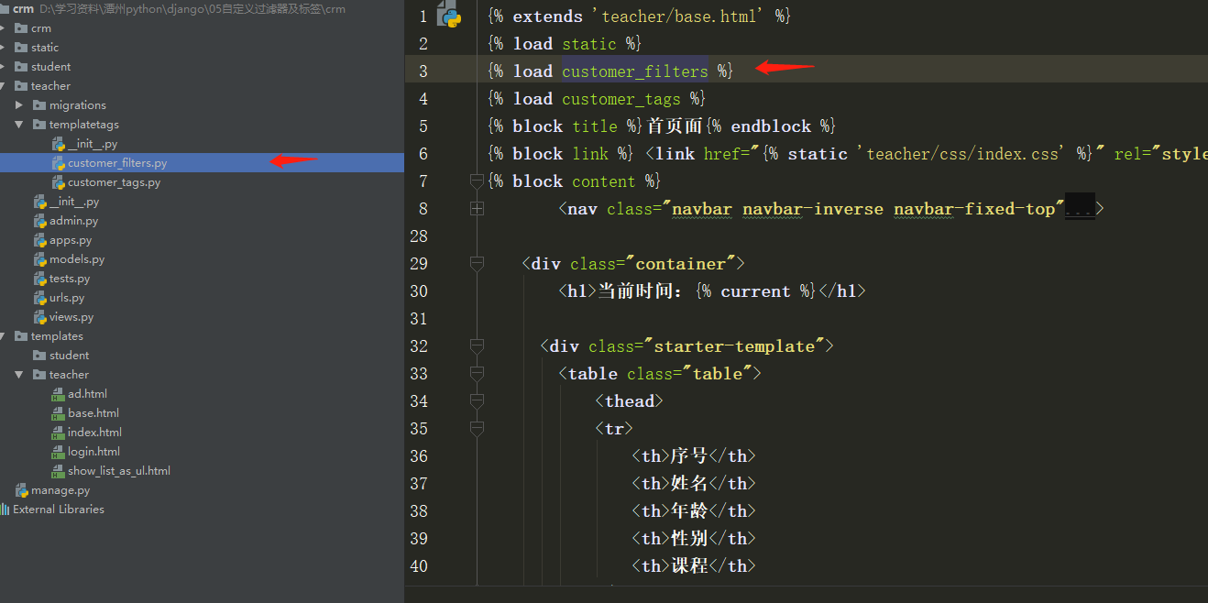
Task: Fold the starter-template div at line 32
Action: click(477, 346)
